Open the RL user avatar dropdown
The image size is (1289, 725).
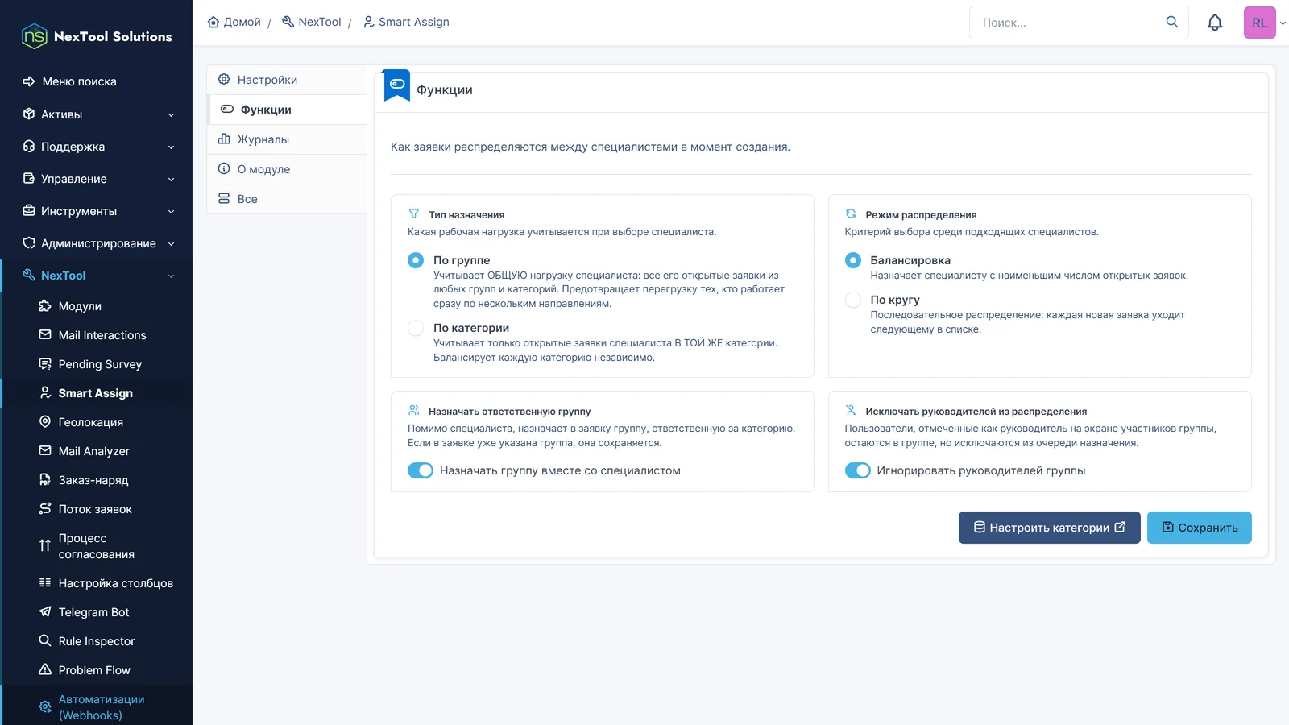(x=1265, y=23)
